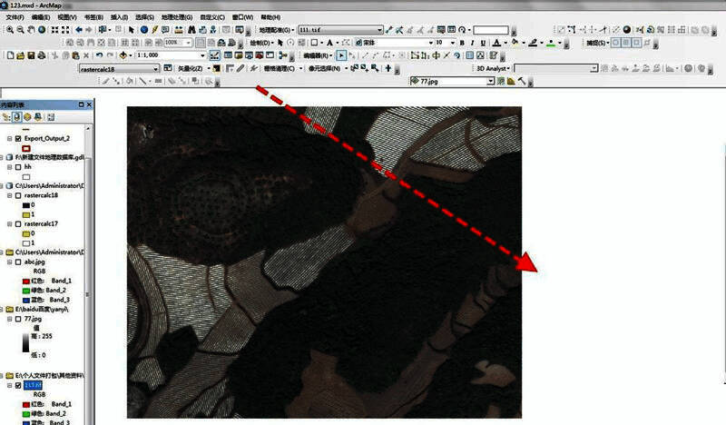Select the highlighted 111.tif layer name
This screenshot has height=425, width=726.
pos(44,385)
